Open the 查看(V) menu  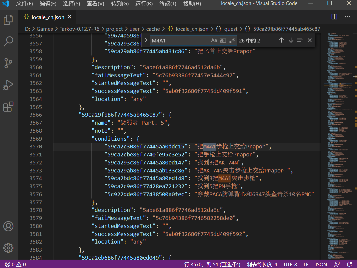tap(95, 4)
